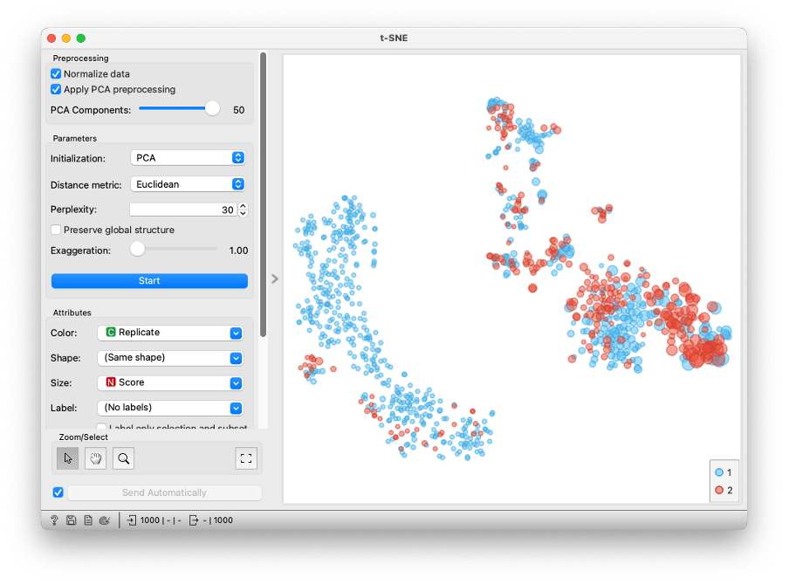This screenshot has width=789, height=585.
Task: Click the t-SNE window title
Action: pos(394,38)
